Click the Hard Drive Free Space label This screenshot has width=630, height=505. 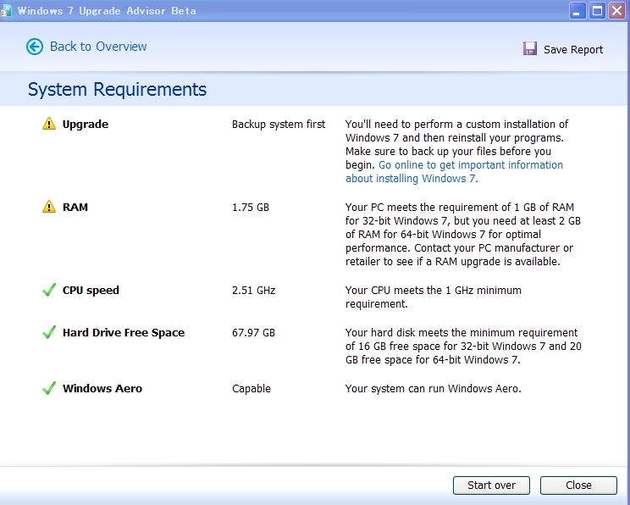[x=124, y=333]
